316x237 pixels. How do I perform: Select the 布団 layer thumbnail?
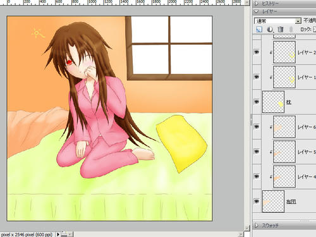[273, 202]
